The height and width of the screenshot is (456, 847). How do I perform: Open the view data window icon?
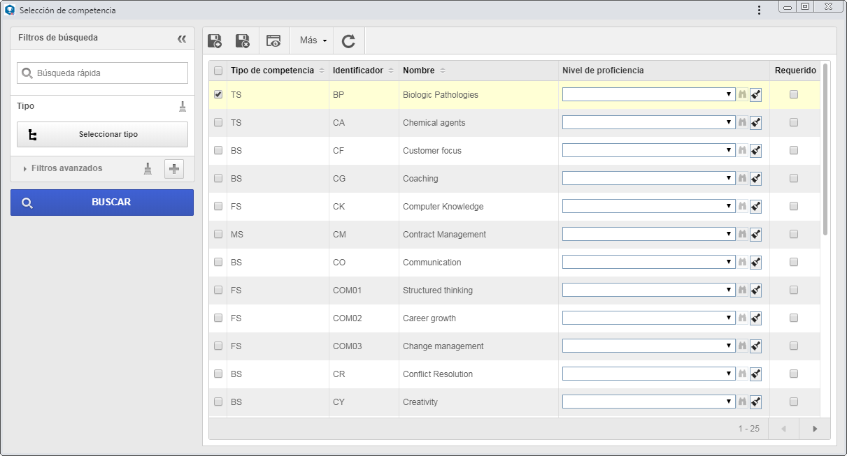[273, 41]
